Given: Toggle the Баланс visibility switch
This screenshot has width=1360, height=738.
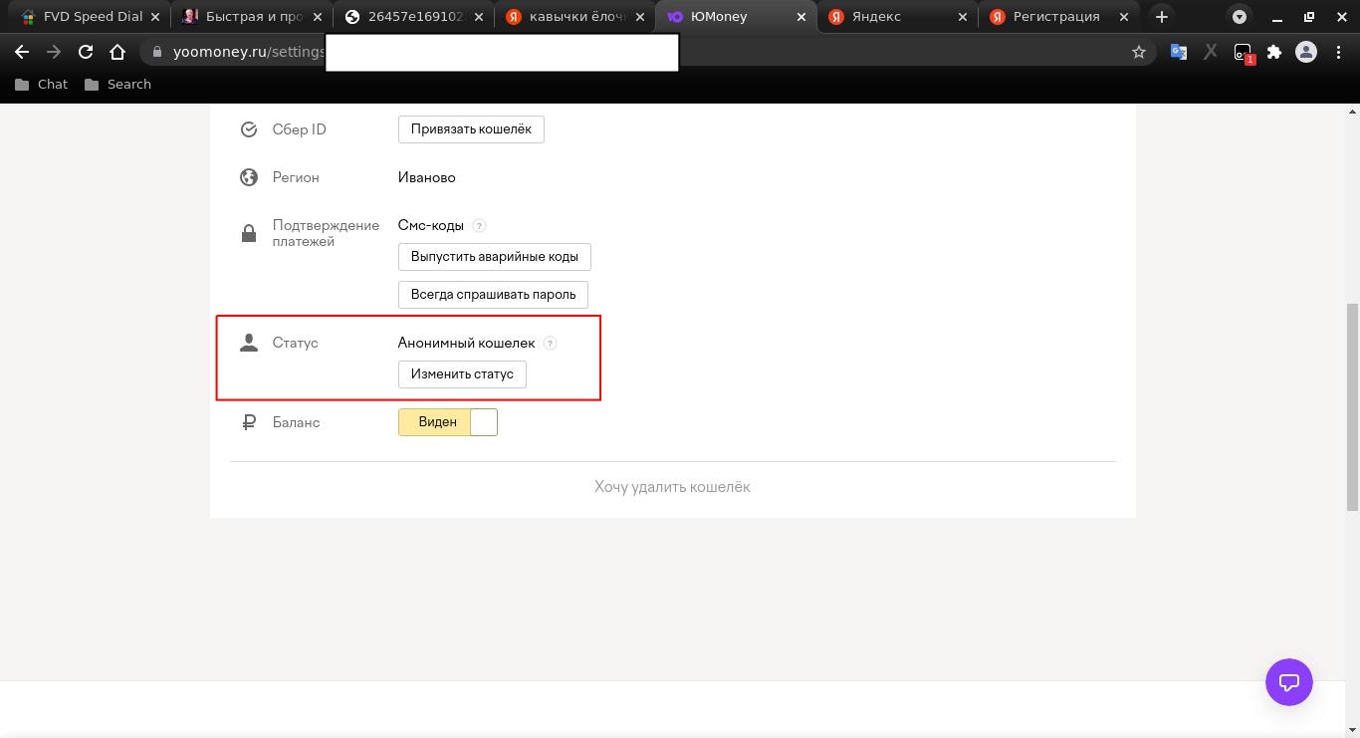Looking at the screenshot, I should coord(448,422).
